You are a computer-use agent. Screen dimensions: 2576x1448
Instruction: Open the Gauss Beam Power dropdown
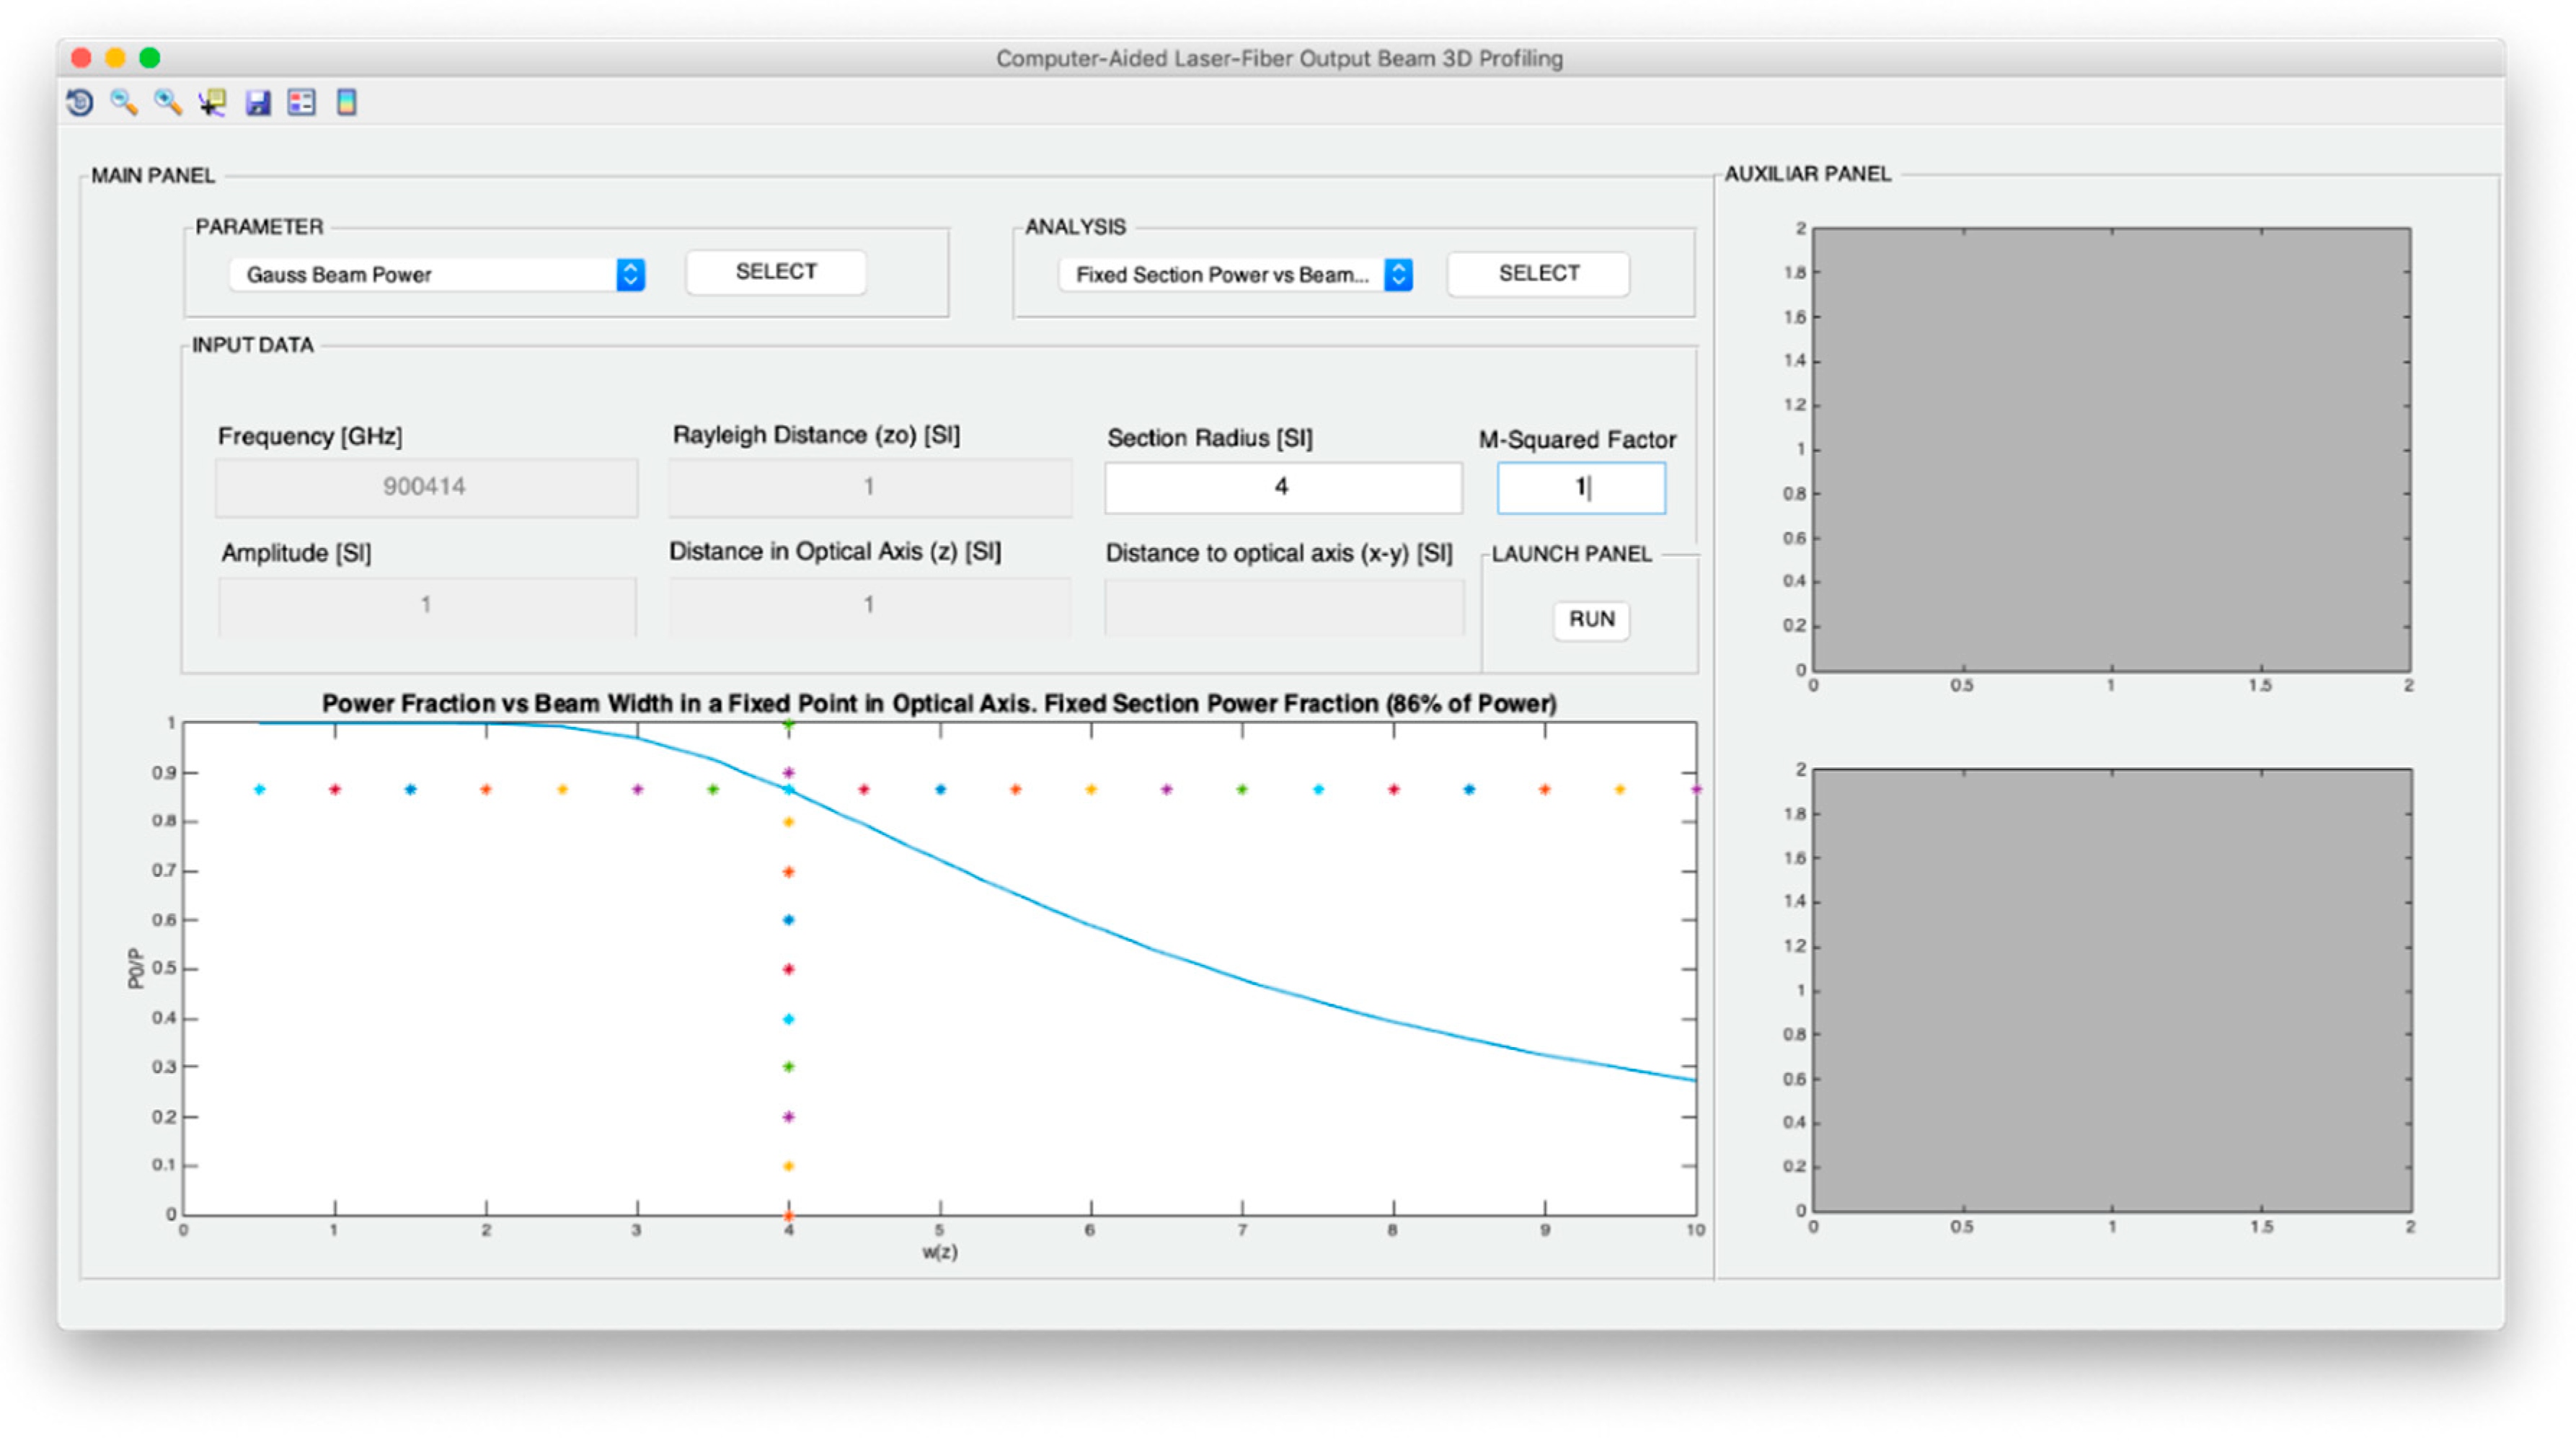pos(437,275)
